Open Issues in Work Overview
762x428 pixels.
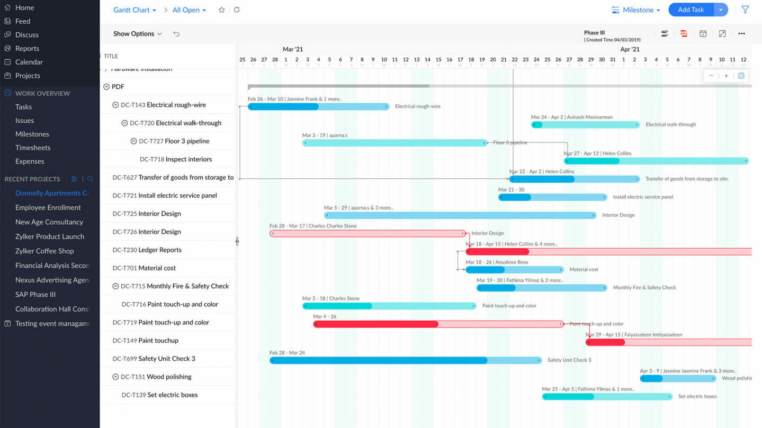(x=24, y=121)
